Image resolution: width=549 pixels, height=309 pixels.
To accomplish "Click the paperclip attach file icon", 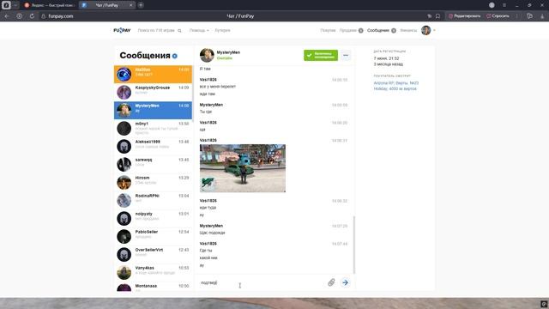I will [x=331, y=282].
